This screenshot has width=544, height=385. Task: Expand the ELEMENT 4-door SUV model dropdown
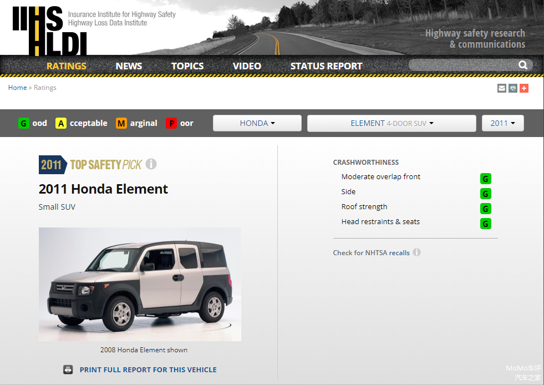click(392, 123)
